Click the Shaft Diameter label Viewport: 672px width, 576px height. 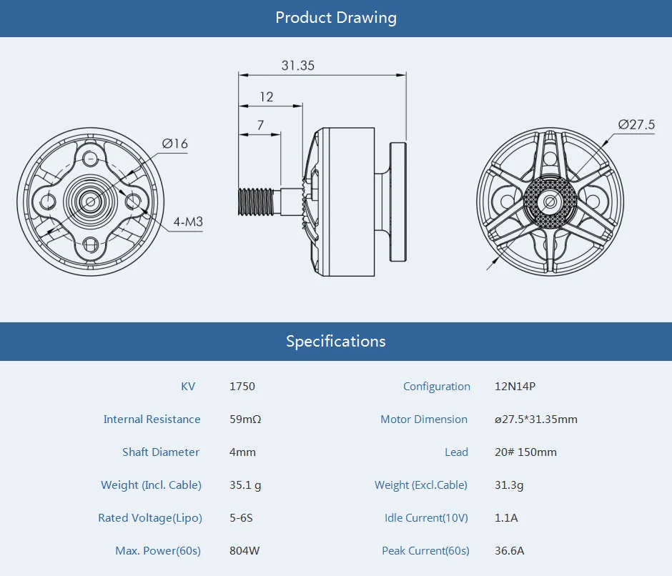tap(161, 452)
